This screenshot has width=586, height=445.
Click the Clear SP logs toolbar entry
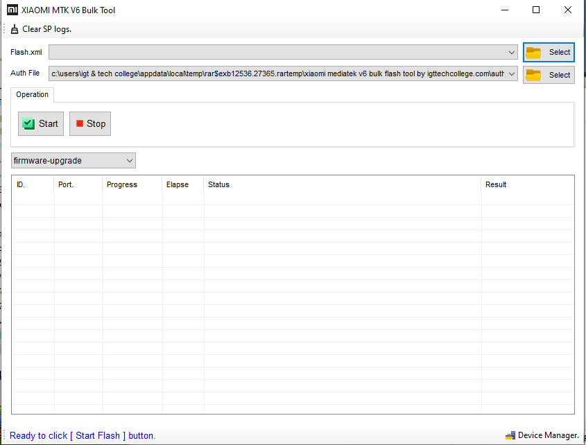(44, 28)
